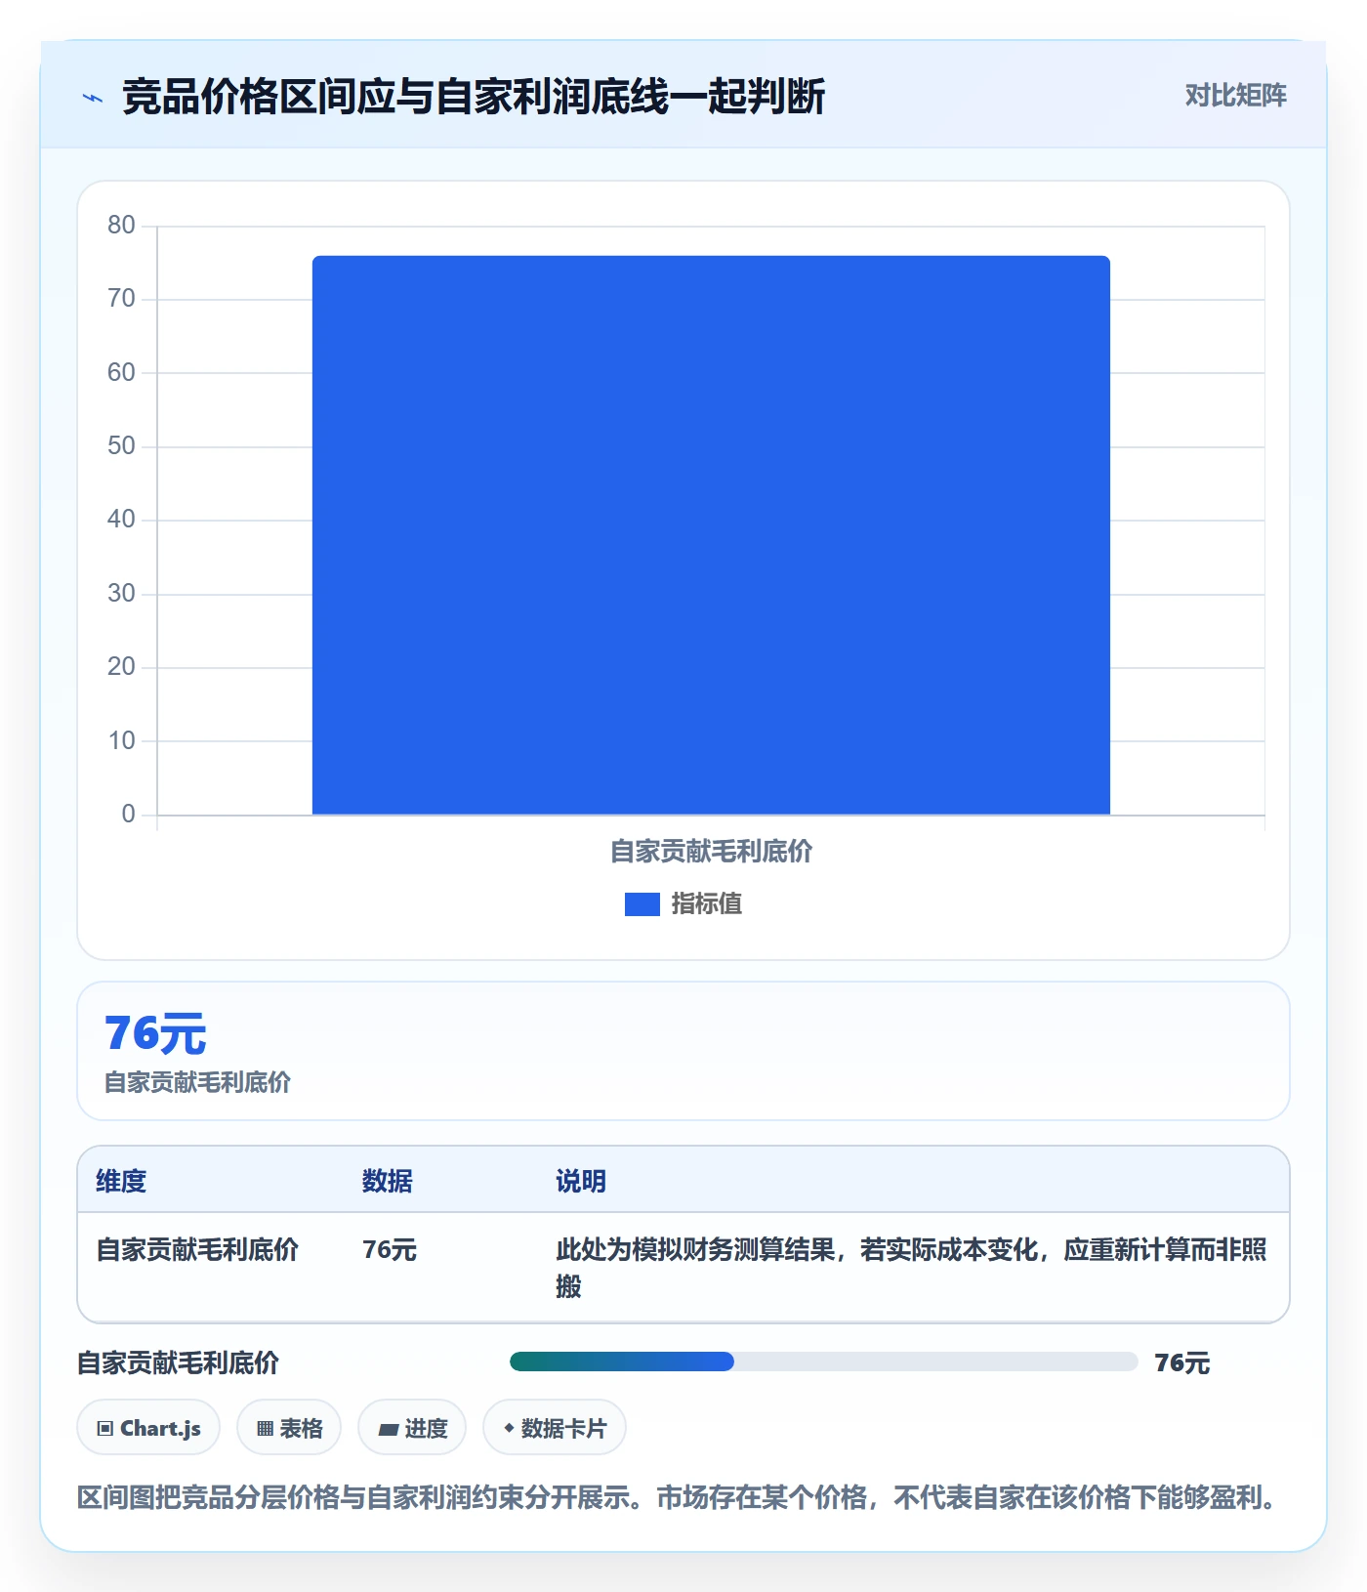Viewport: 1367px width, 1592px height.
Task: Click the 数据卡片 chip diamond icon
Action: pyautogui.click(x=509, y=1428)
